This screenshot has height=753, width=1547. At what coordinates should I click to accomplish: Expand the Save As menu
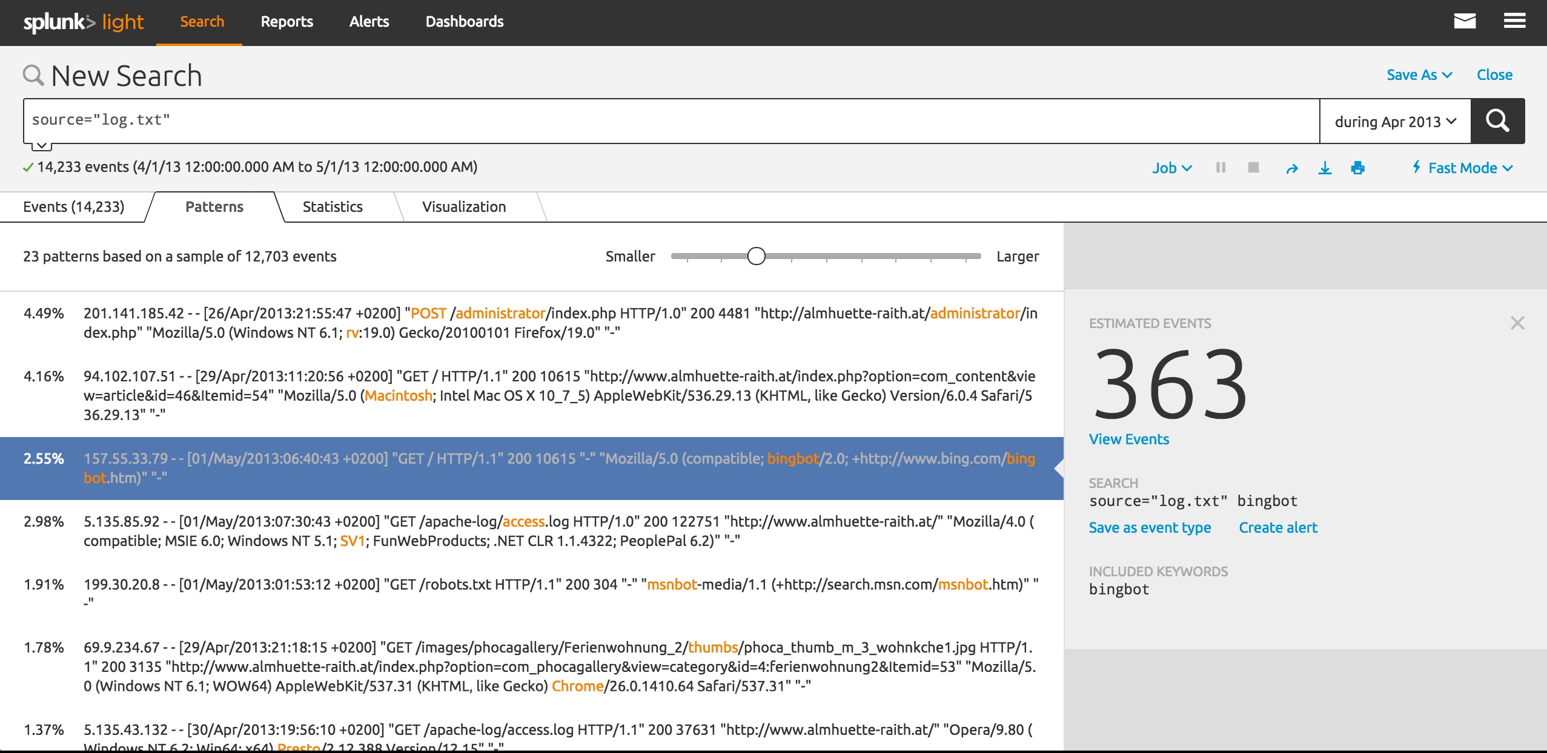pyautogui.click(x=1419, y=75)
